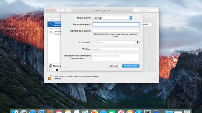The image size is (202, 113).
Task: Open the Opciones login options house item
Action: coord(55,66)
